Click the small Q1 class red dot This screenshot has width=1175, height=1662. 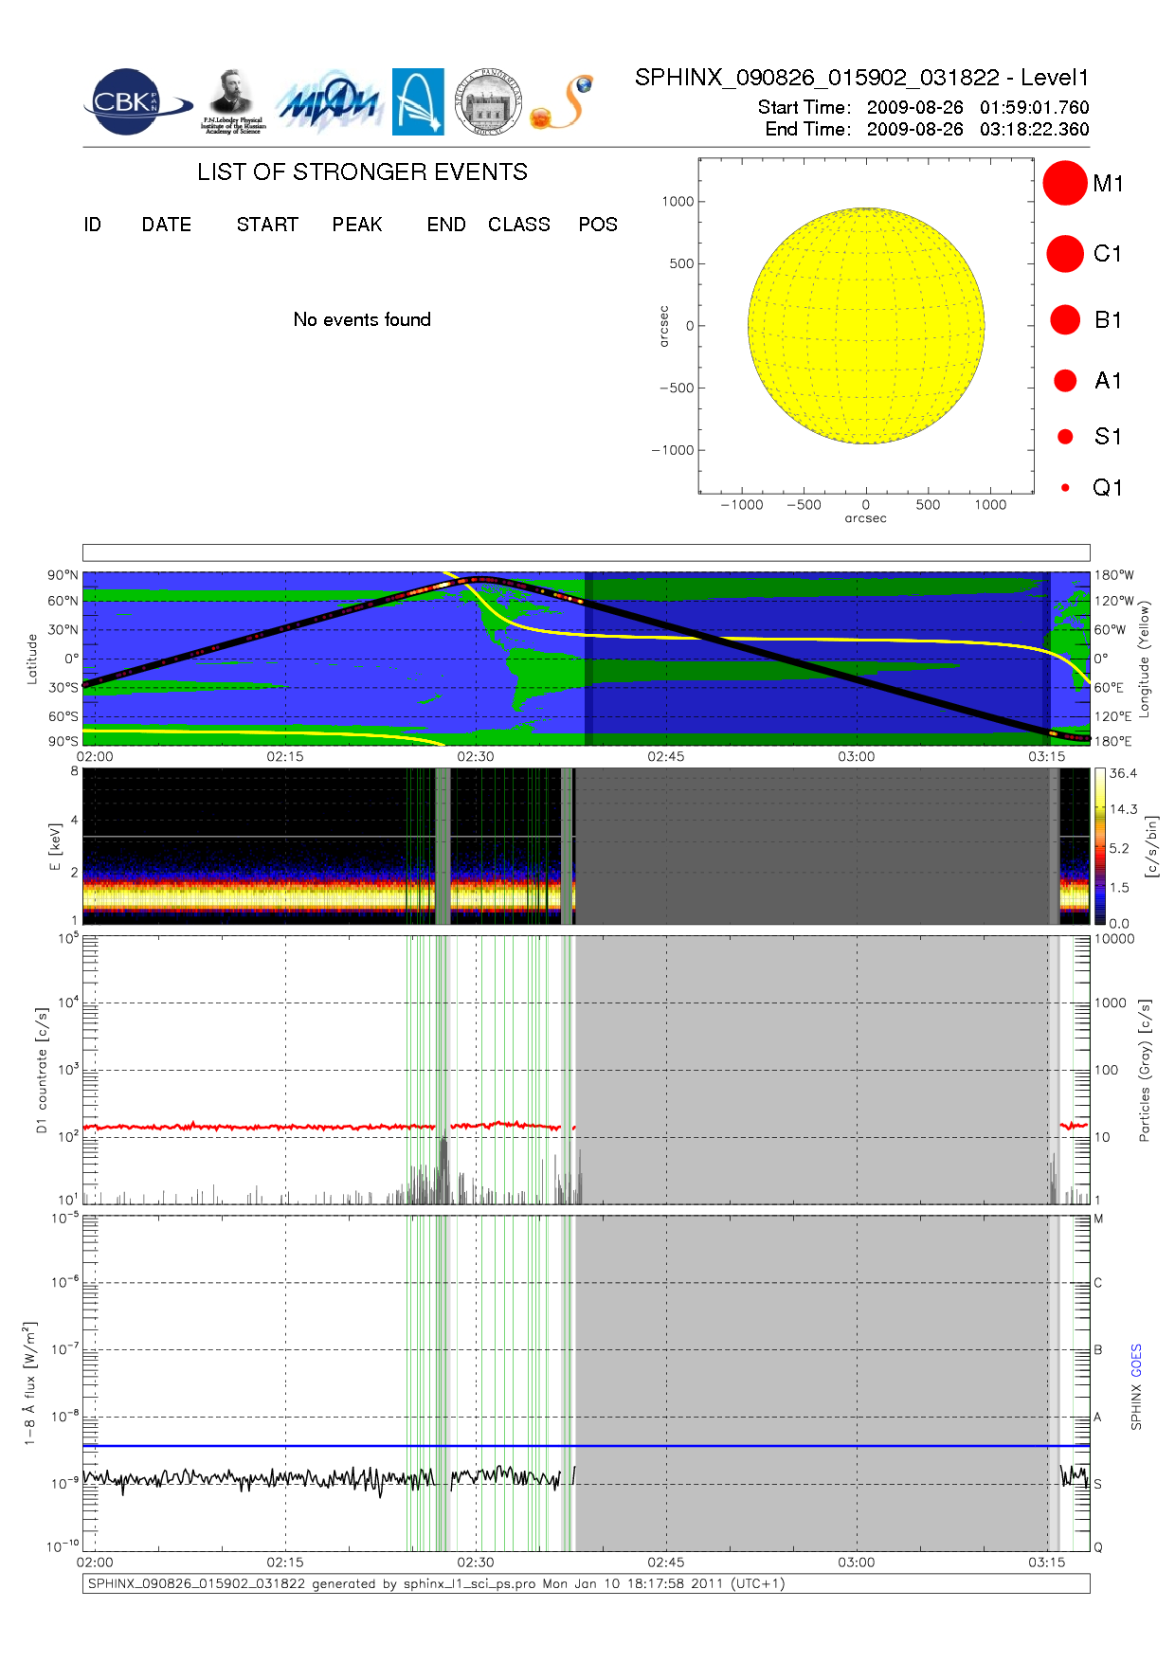coord(1065,488)
